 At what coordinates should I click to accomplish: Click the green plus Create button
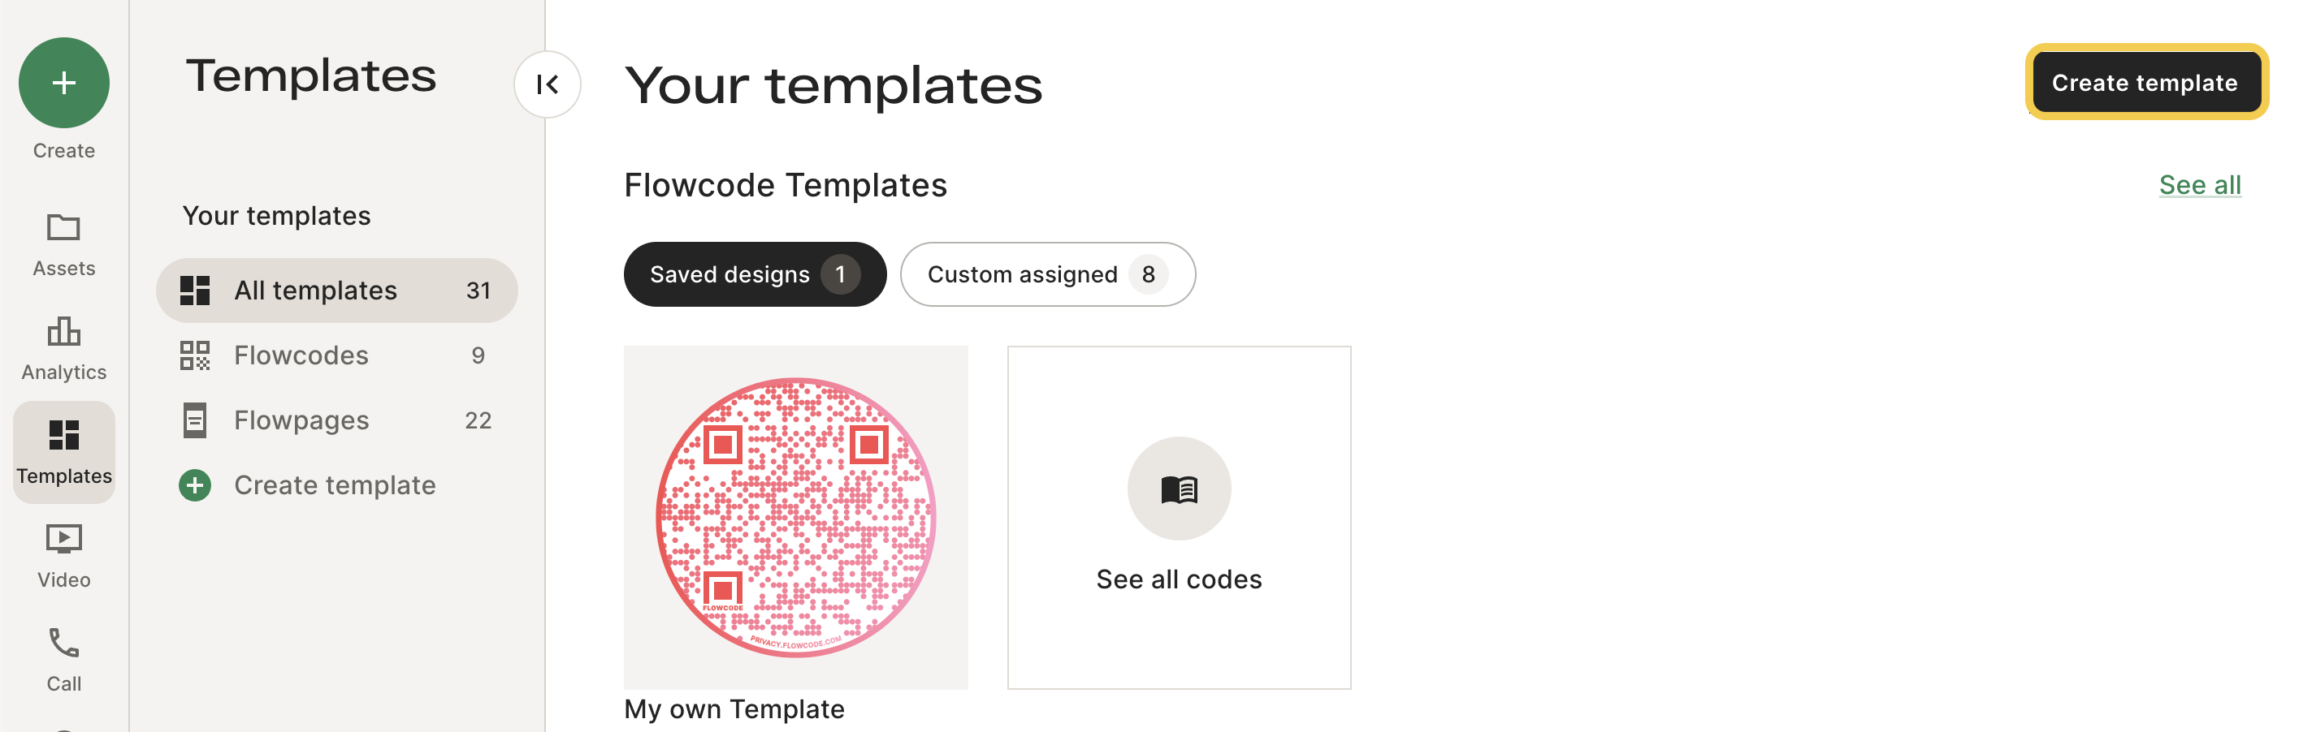(x=63, y=83)
